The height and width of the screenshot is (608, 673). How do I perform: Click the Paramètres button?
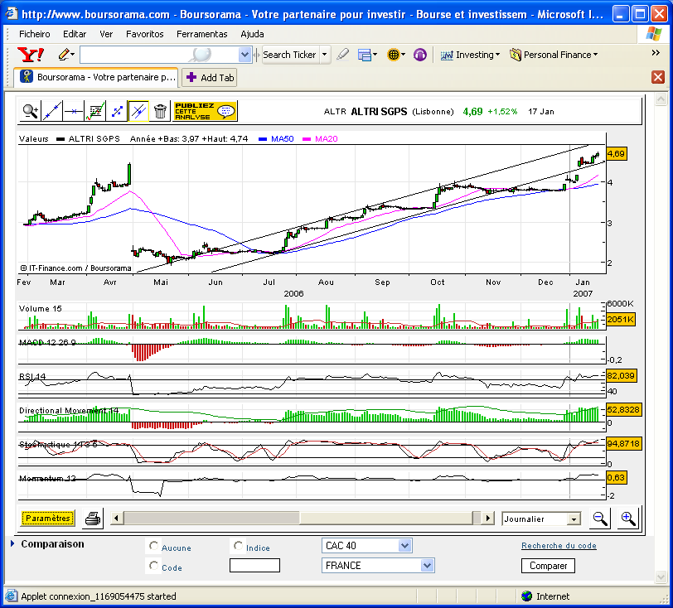click(x=47, y=518)
